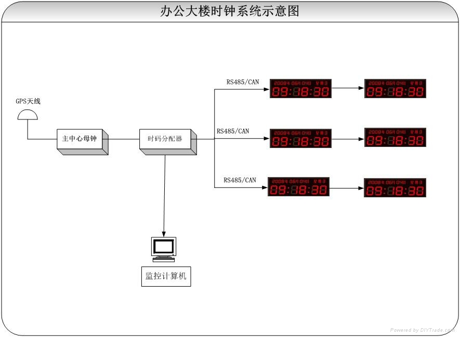Select the middle-row second LED clock
This screenshot has width=460, height=337.
pos(395,137)
